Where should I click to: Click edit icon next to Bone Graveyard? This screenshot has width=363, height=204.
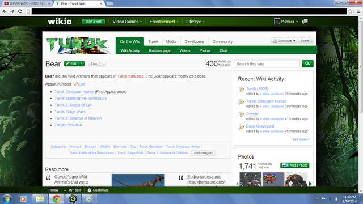(x=241, y=127)
